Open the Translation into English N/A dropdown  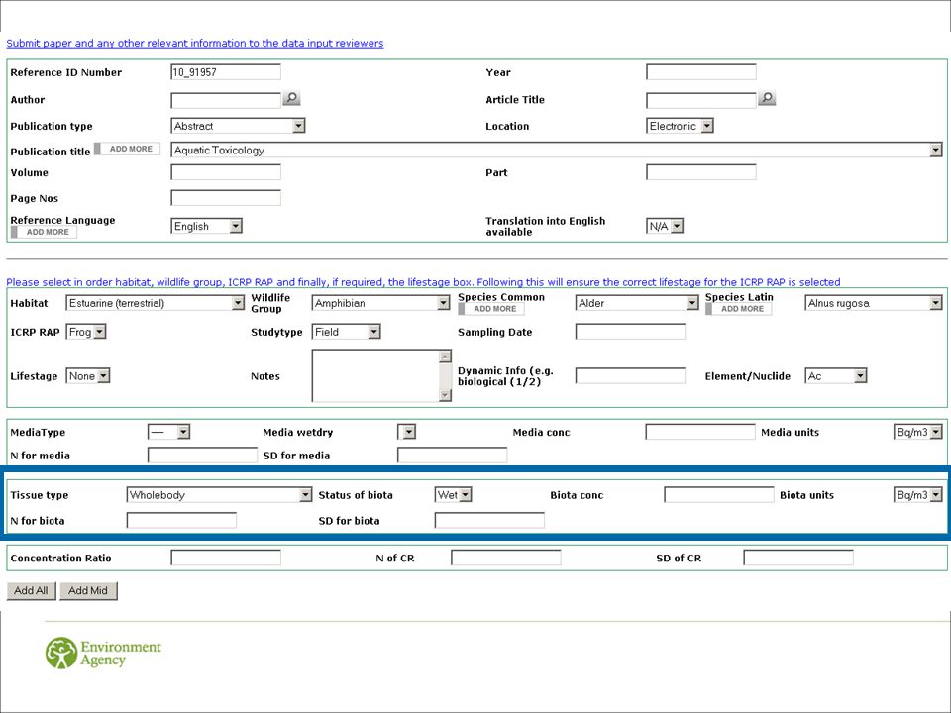(665, 226)
